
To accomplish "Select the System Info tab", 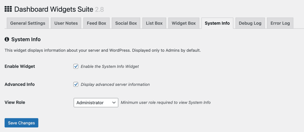I will point(217,23).
